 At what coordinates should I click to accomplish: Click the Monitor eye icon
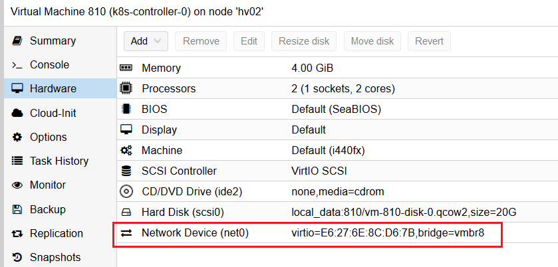(17, 185)
